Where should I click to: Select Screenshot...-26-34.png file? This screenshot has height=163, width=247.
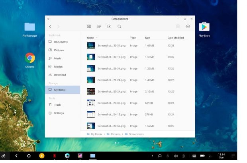tap(137, 68)
